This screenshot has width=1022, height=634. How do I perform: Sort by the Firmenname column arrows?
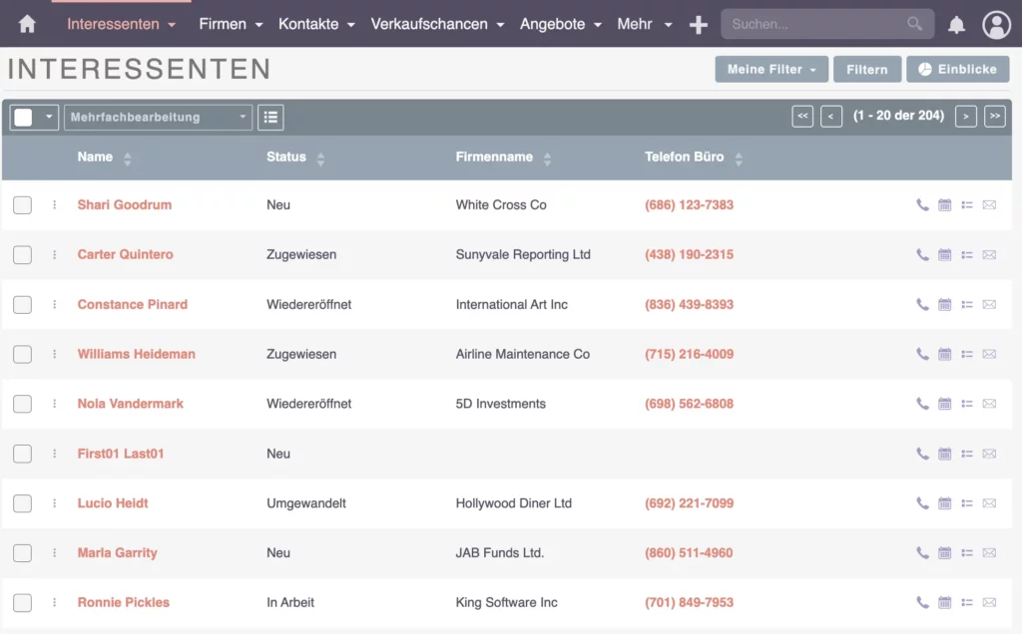tap(547, 158)
